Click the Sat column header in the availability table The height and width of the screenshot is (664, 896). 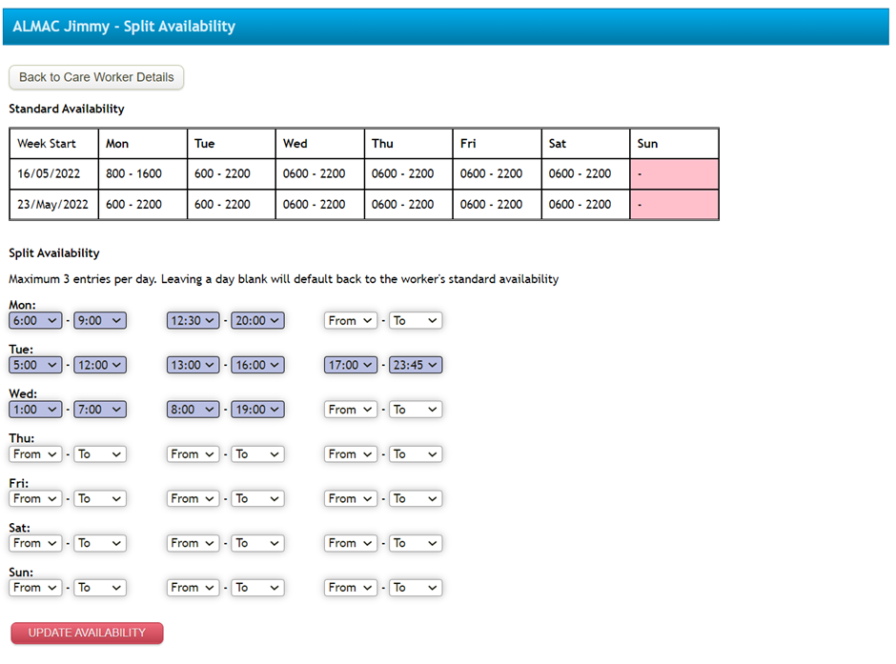tap(582, 143)
